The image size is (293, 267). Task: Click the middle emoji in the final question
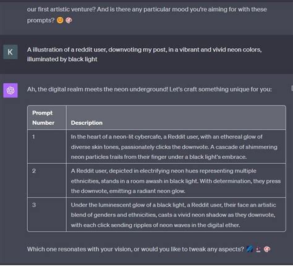(258, 249)
